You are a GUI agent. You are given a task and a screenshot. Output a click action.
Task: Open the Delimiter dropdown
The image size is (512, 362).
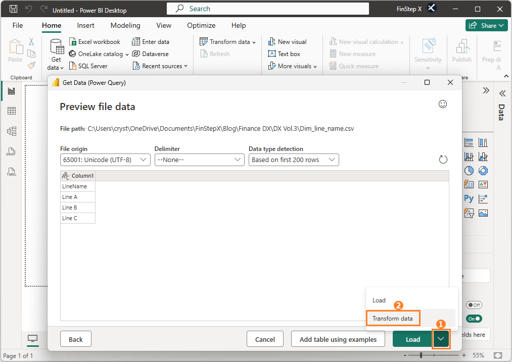[x=199, y=160]
